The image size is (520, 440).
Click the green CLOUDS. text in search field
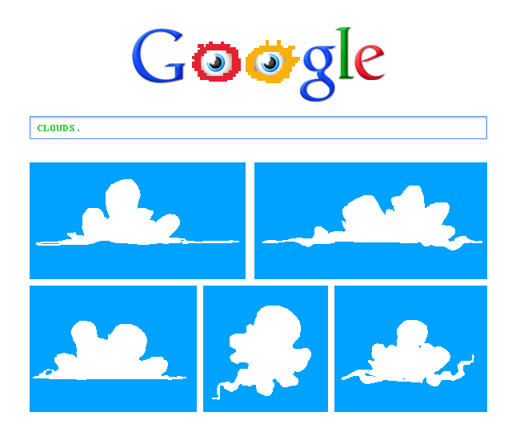[x=58, y=128]
